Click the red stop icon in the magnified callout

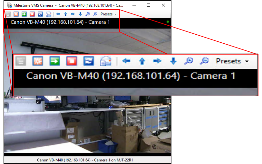tap(72, 61)
